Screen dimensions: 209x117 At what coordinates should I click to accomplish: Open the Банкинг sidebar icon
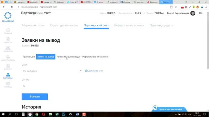[x=8, y=67]
